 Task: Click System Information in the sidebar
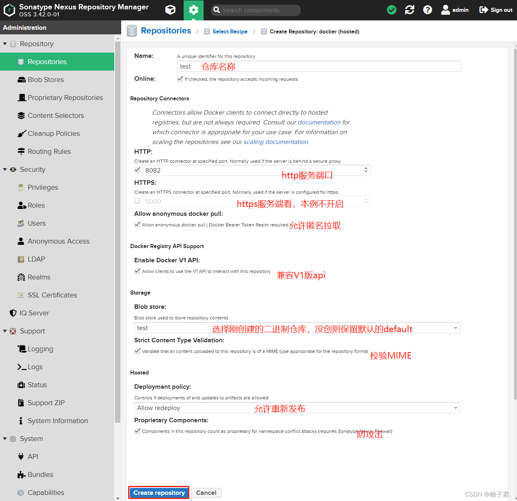[x=58, y=421]
